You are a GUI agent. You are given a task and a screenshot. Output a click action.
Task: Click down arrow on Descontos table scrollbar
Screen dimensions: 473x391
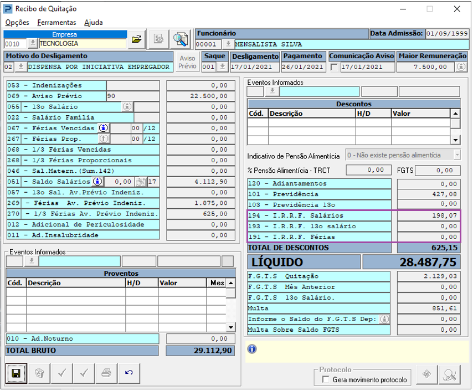(x=455, y=140)
